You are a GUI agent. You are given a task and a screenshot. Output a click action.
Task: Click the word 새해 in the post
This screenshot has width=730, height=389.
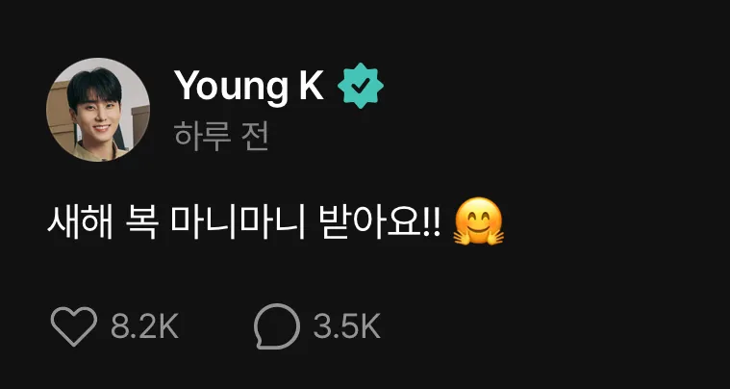point(80,221)
